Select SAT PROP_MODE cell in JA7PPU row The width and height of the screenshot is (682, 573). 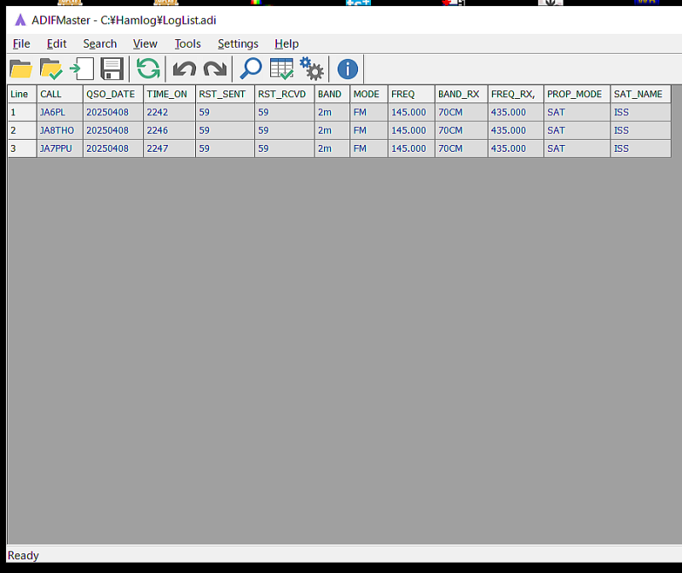point(577,148)
